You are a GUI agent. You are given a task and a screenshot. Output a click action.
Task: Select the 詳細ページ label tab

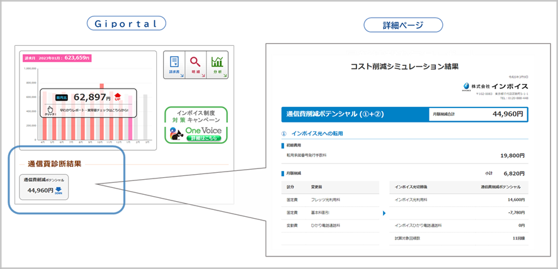[x=403, y=25]
